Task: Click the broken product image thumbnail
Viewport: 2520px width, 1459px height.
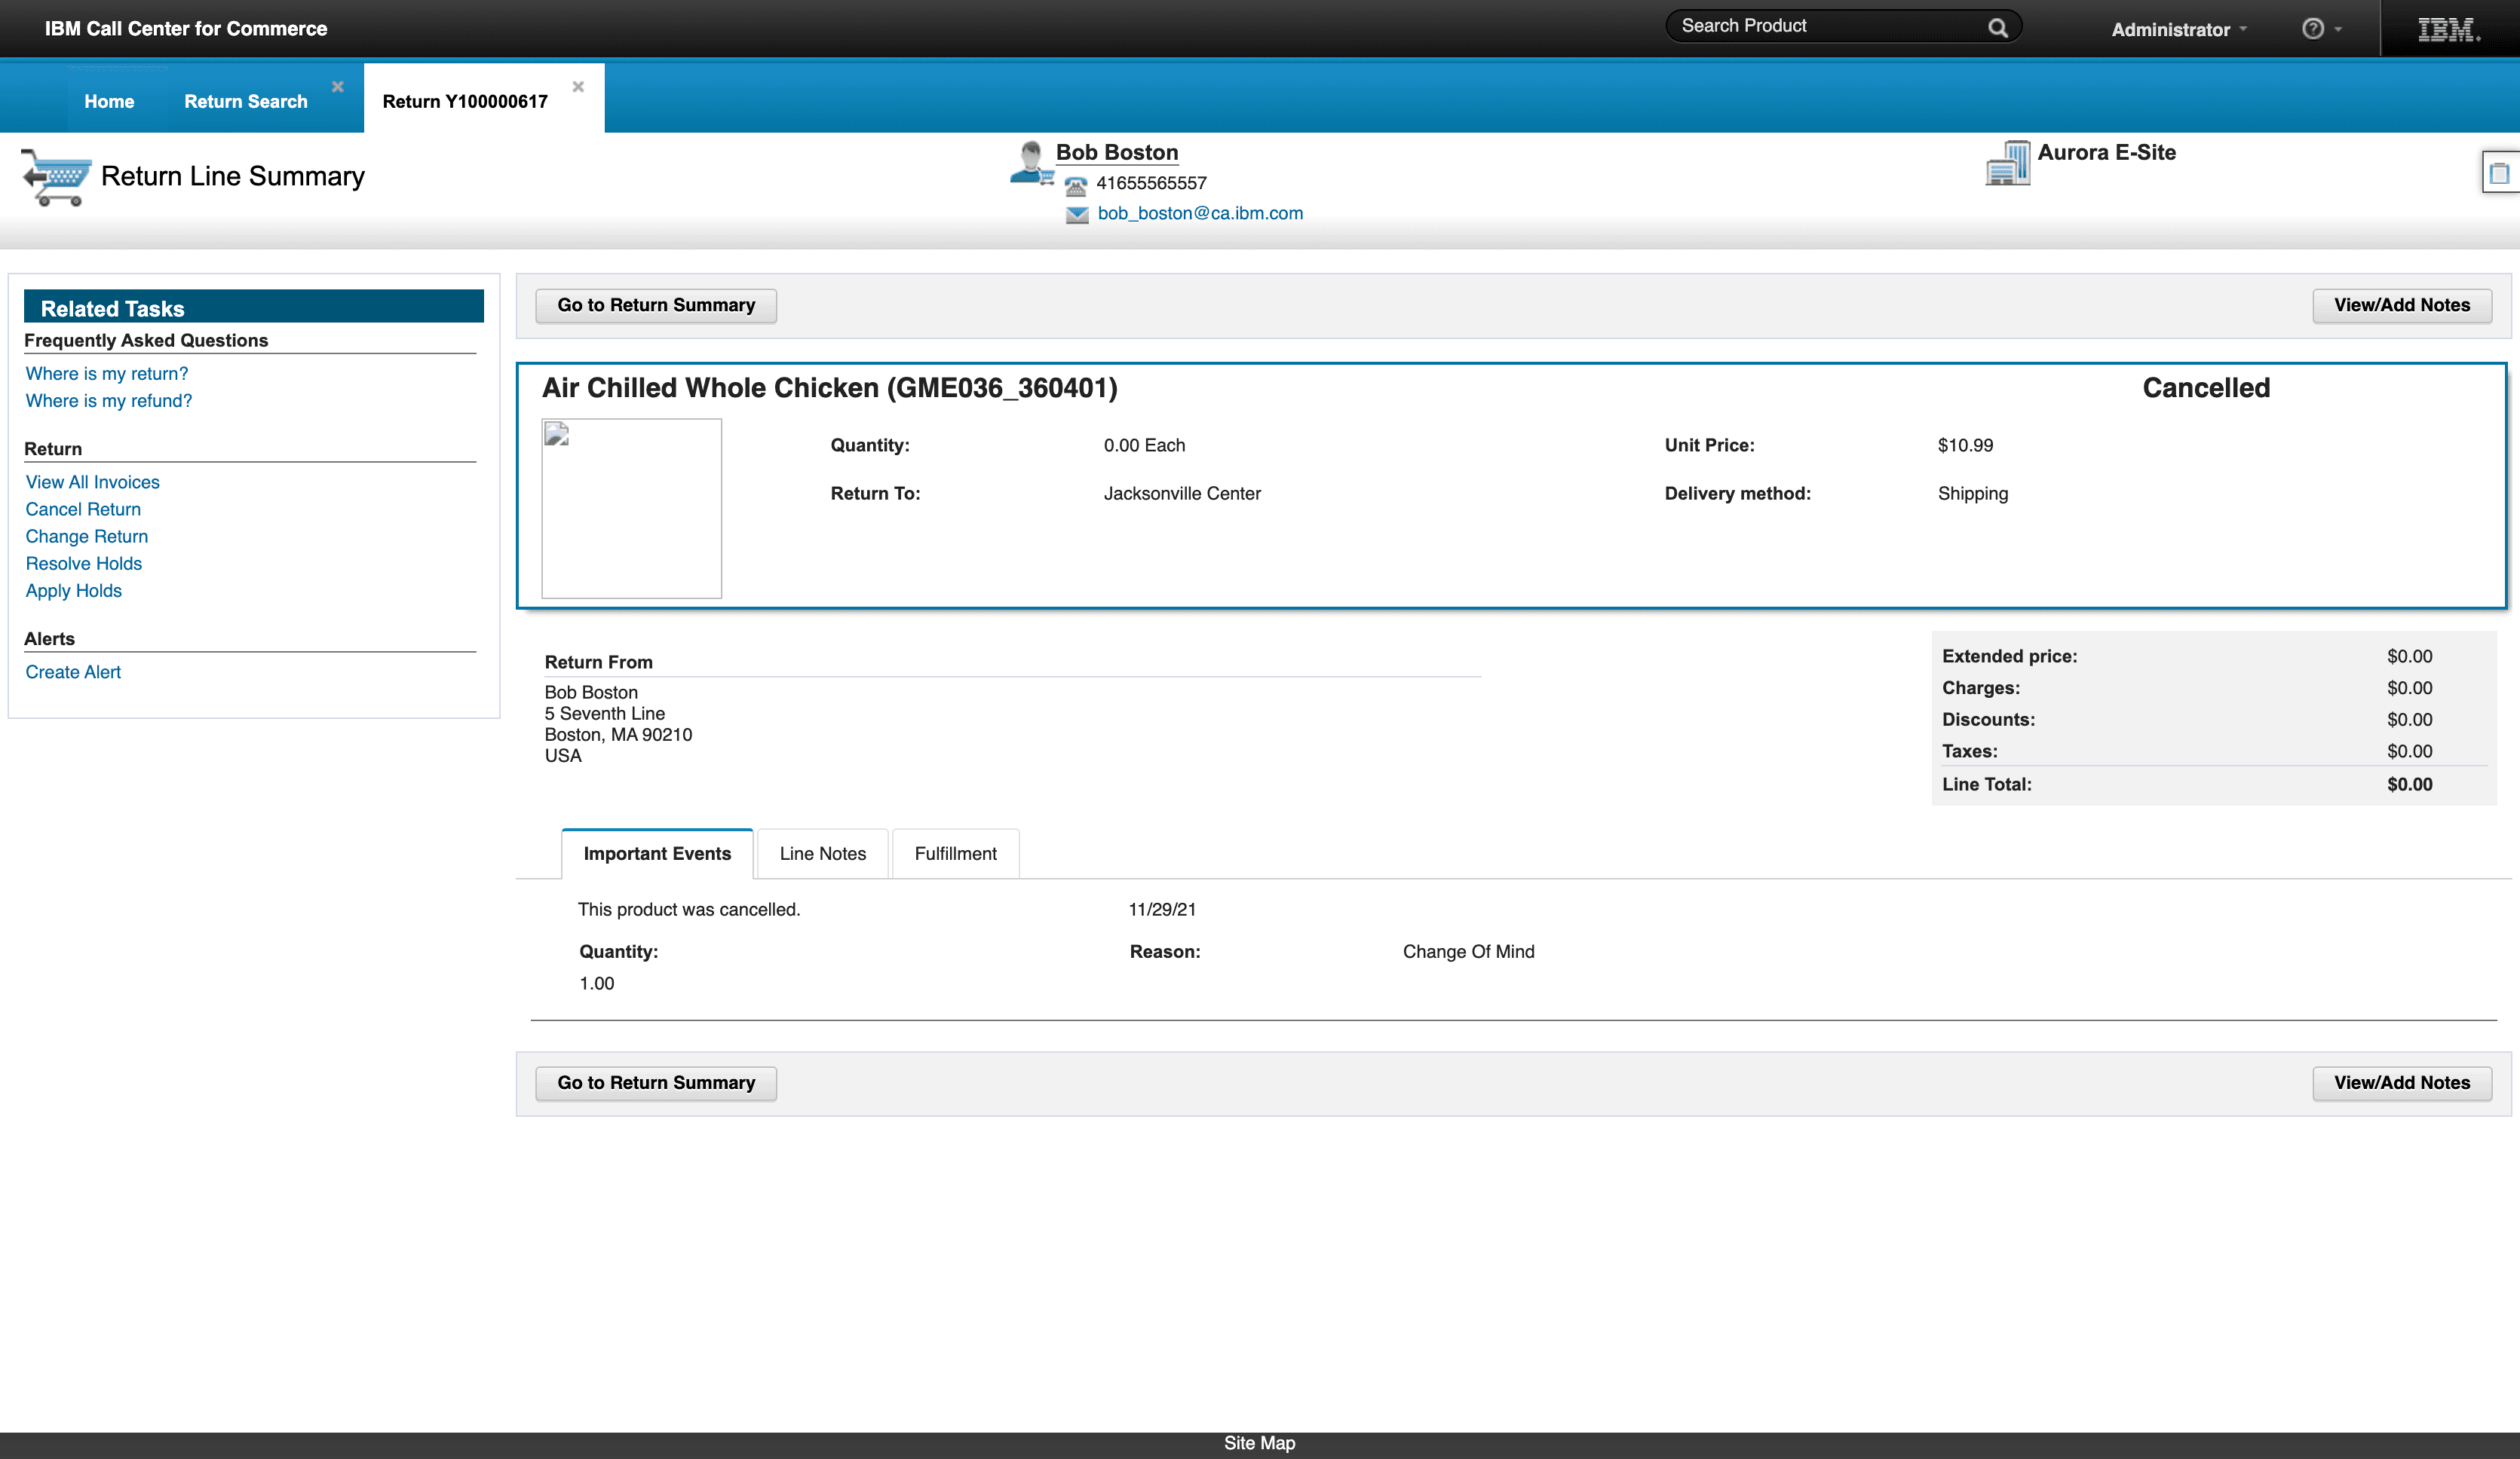Action: pyautogui.click(x=631, y=508)
